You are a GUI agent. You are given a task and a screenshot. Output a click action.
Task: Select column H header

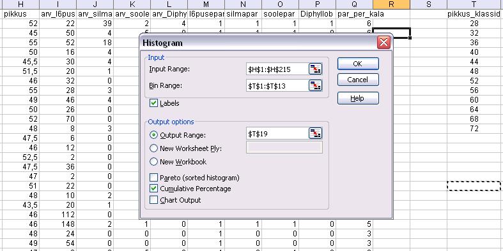[x=21, y=4]
